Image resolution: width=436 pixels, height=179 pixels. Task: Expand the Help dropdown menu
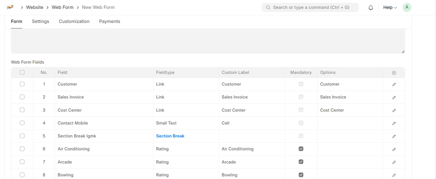pyautogui.click(x=390, y=8)
